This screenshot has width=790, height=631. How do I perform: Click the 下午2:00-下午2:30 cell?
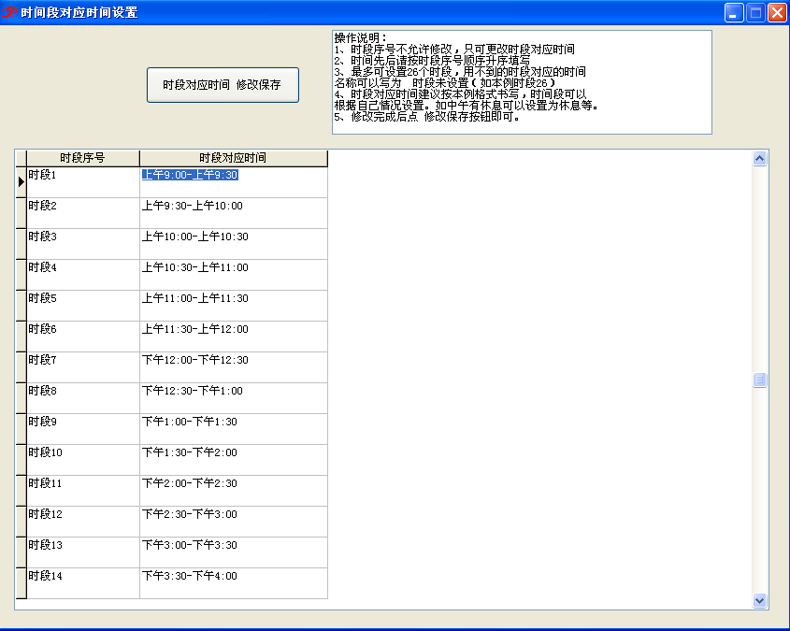(x=234, y=491)
